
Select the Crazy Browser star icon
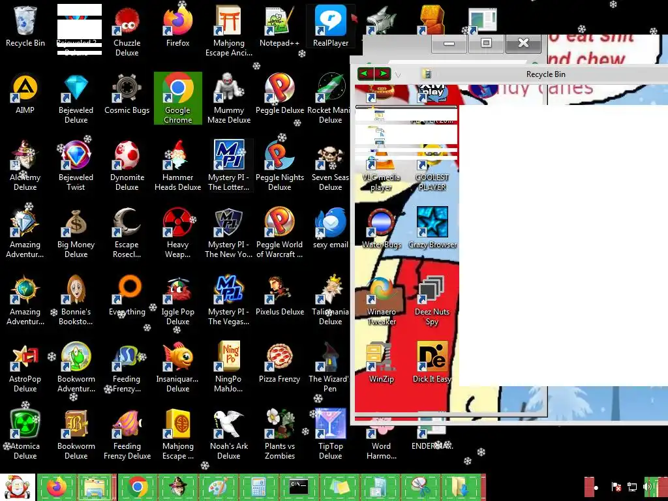[x=432, y=228]
